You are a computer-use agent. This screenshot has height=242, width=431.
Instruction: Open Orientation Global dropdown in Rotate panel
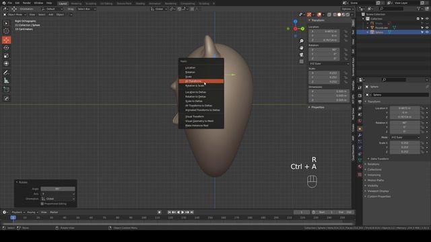click(x=58, y=199)
